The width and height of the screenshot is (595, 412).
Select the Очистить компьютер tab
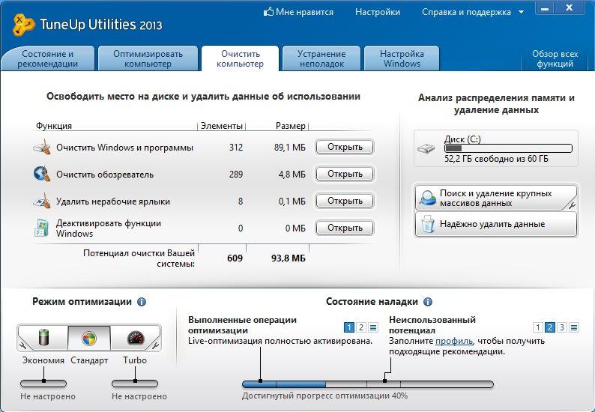pyautogui.click(x=241, y=58)
